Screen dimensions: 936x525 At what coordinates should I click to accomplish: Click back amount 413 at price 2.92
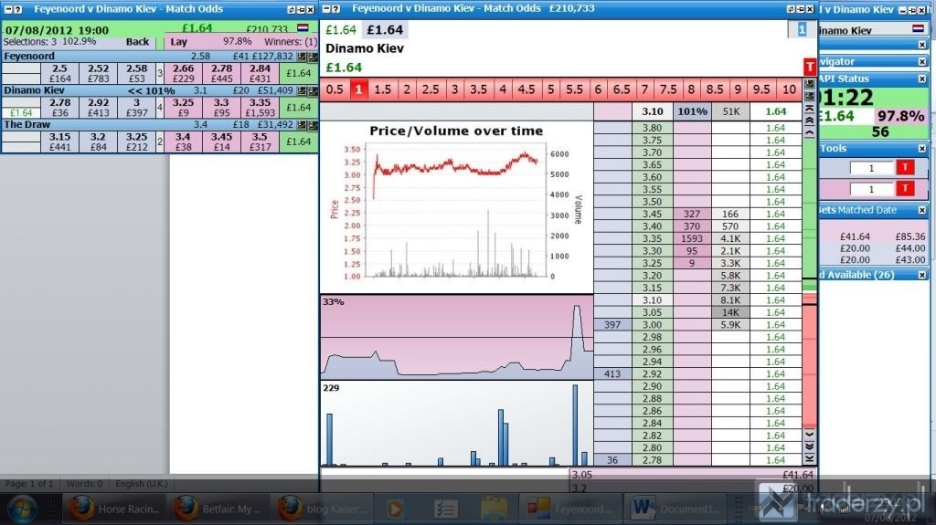tap(612, 374)
